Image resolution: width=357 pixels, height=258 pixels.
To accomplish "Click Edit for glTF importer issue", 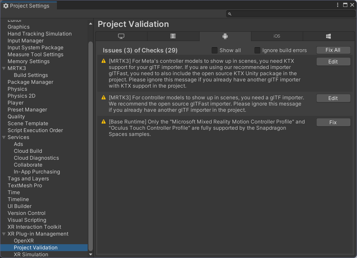I will pyautogui.click(x=333, y=98).
